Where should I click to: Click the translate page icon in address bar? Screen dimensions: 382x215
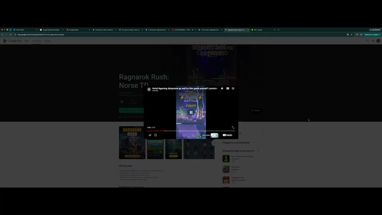point(348,35)
